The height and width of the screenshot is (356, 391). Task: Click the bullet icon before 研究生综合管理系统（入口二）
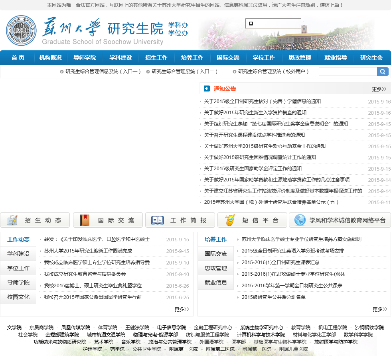coord(148,72)
